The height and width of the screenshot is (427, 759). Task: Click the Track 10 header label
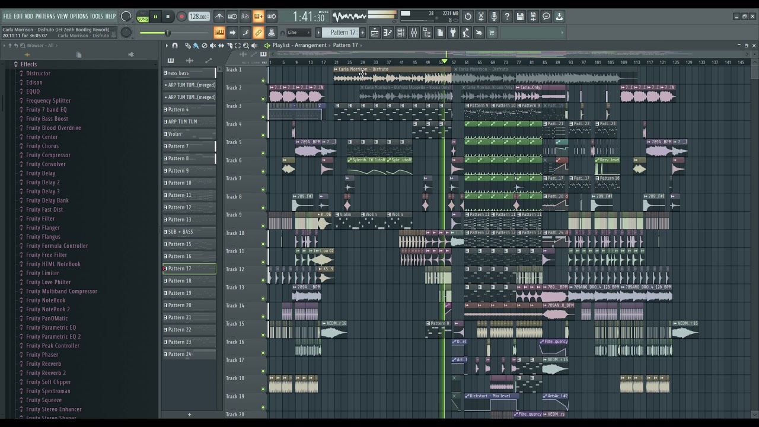click(235, 233)
